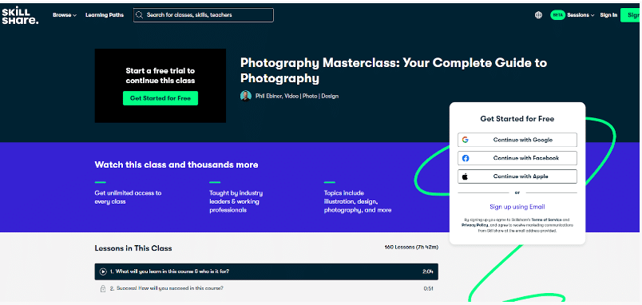Select the Google logo icon
This screenshot has width=642, height=305.
pyautogui.click(x=465, y=140)
